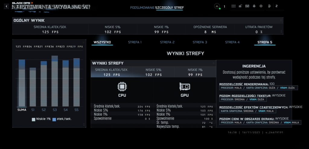Image resolution: width=309 pixels, height=149 pixels.
Task: Click the Niskie 1% legend swatch
Action: pos(33,119)
